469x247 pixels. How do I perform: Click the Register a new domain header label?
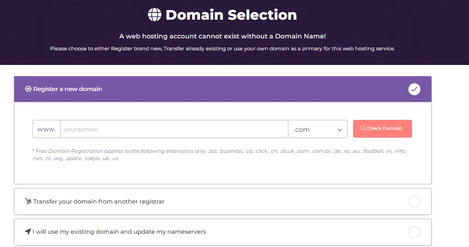(x=67, y=89)
